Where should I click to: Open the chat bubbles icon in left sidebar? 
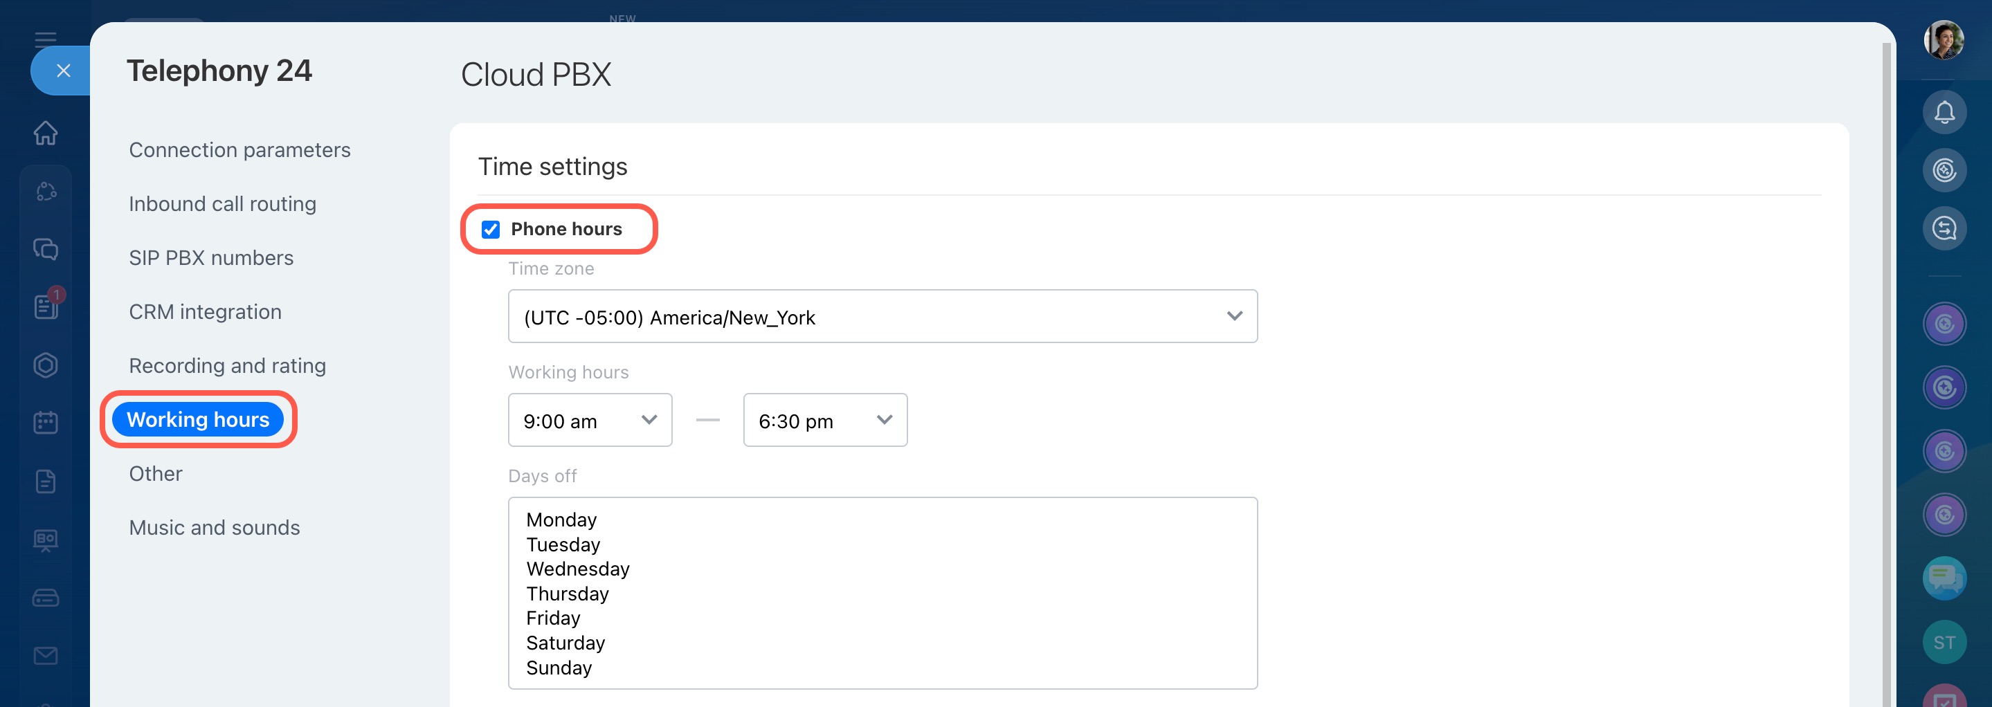46,249
